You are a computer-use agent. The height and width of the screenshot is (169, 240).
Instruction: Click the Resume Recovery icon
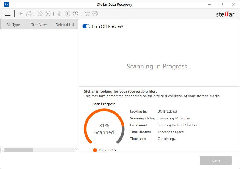pyautogui.click(x=48, y=13)
